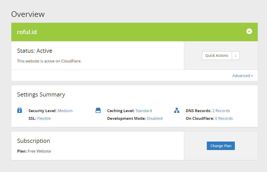
Task: Open the Quick Actions dropdown arrows
Action: click(x=236, y=56)
